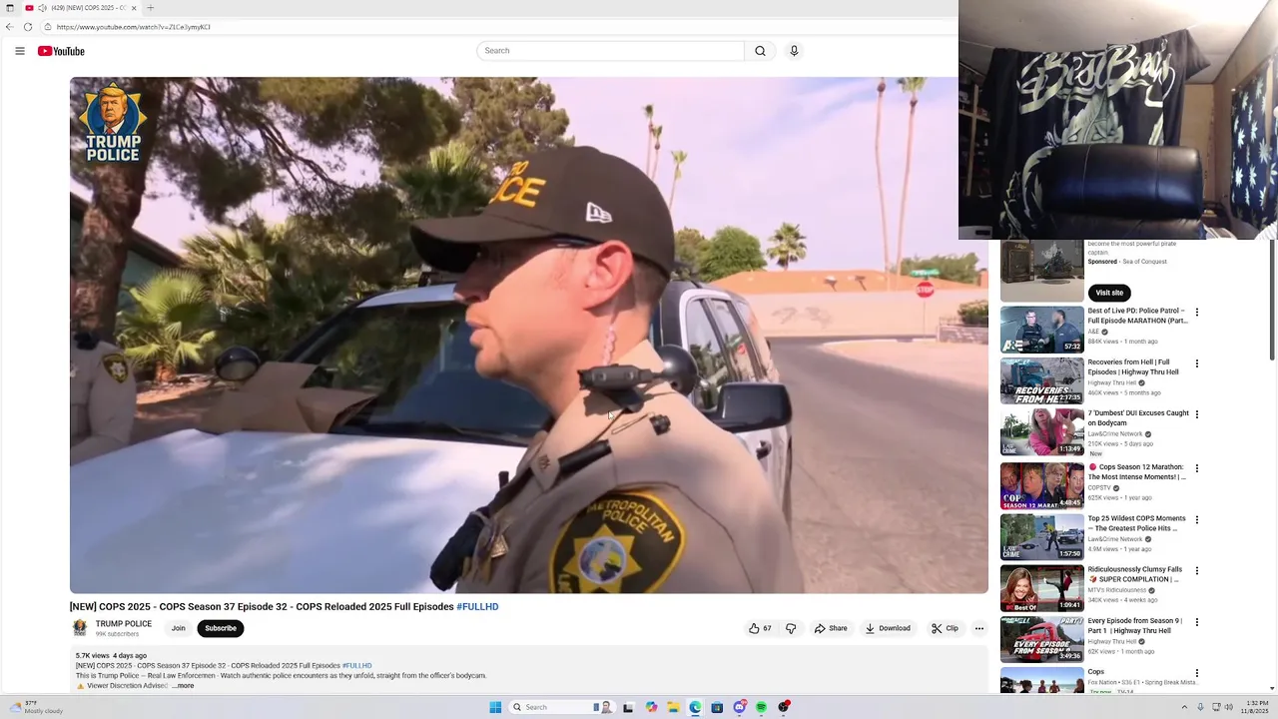Open the purple chat app with badge

[740, 707]
